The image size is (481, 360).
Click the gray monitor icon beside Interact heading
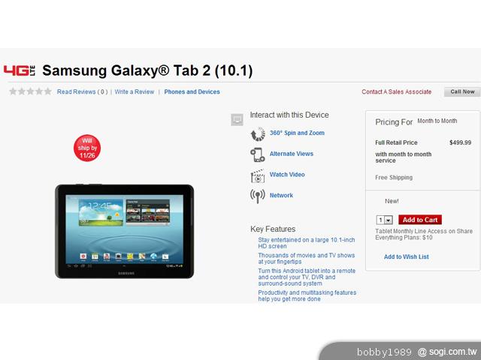[x=237, y=120]
